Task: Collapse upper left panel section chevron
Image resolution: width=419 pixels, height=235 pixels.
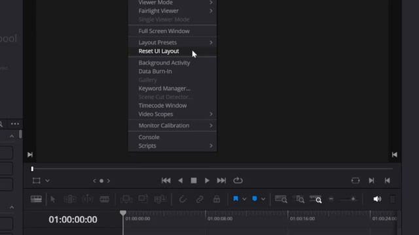Action: tap(12, 136)
